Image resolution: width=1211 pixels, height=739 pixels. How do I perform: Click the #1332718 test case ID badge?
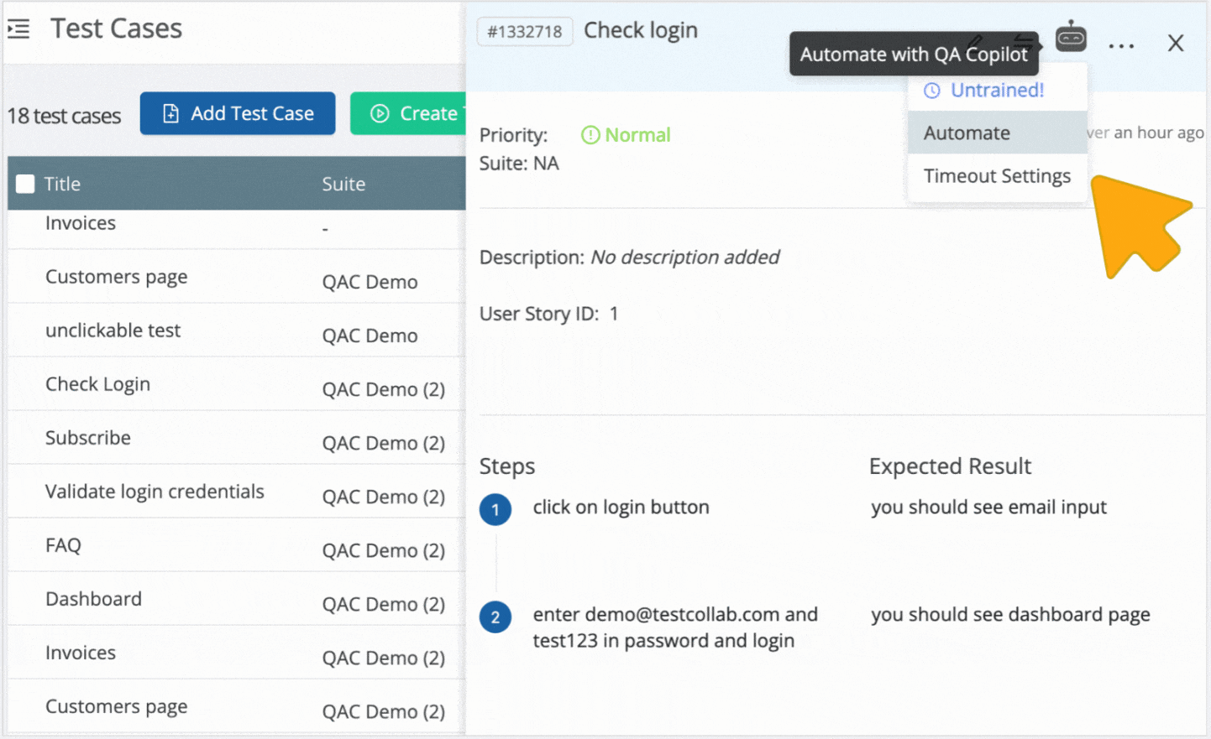pyautogui.click(x=524, y=31)
